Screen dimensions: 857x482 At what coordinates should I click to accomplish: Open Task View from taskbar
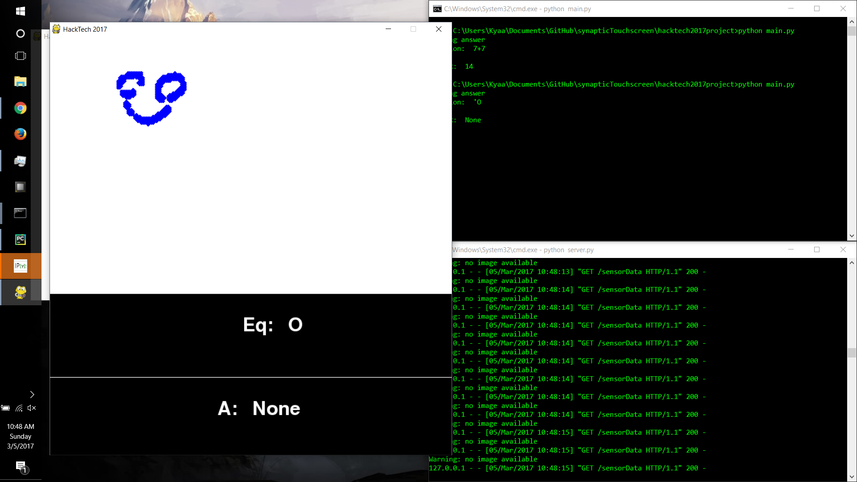click(x=21, y=56)
